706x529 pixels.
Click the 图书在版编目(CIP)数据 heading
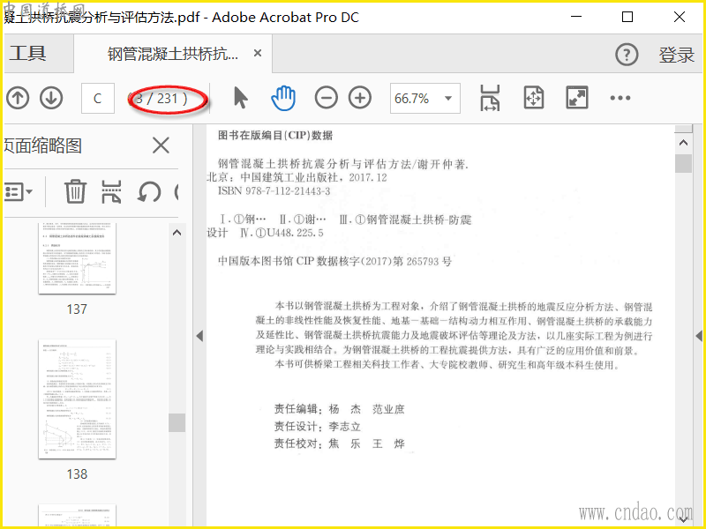coord(275,136)
